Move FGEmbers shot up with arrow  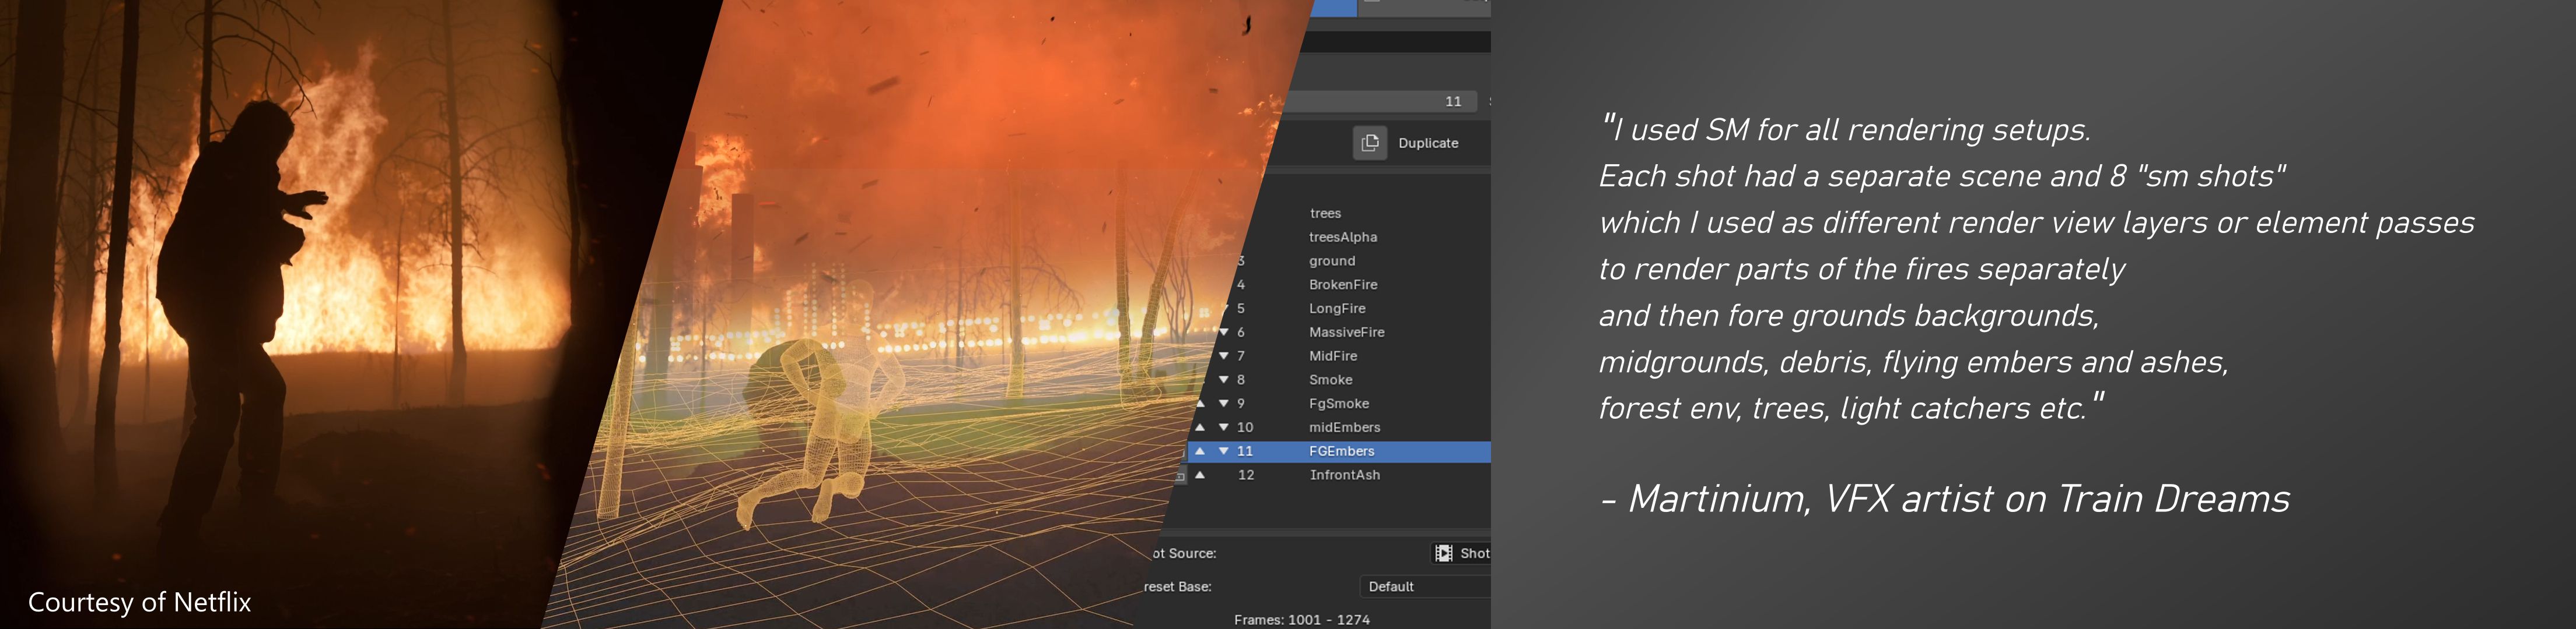1200,451
